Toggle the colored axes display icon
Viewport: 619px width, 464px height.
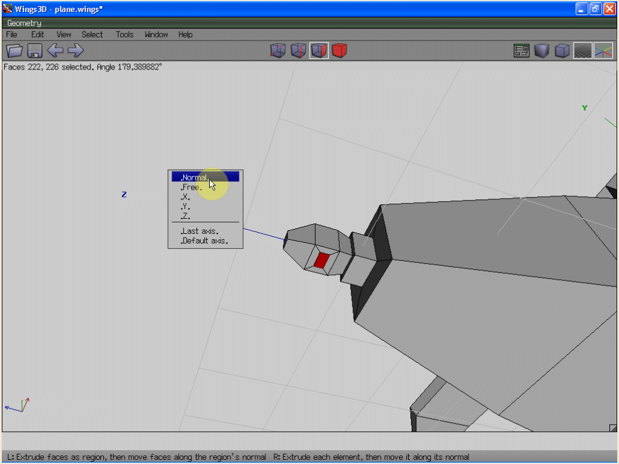pyautogui.click(x=603, y=51)
